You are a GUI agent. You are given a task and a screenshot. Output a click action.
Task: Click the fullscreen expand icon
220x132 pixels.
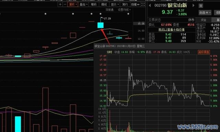pyautogui.click(x=143, y=4)
